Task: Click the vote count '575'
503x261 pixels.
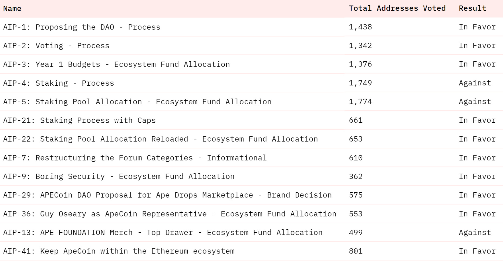Action: click(x=356, y=195)
